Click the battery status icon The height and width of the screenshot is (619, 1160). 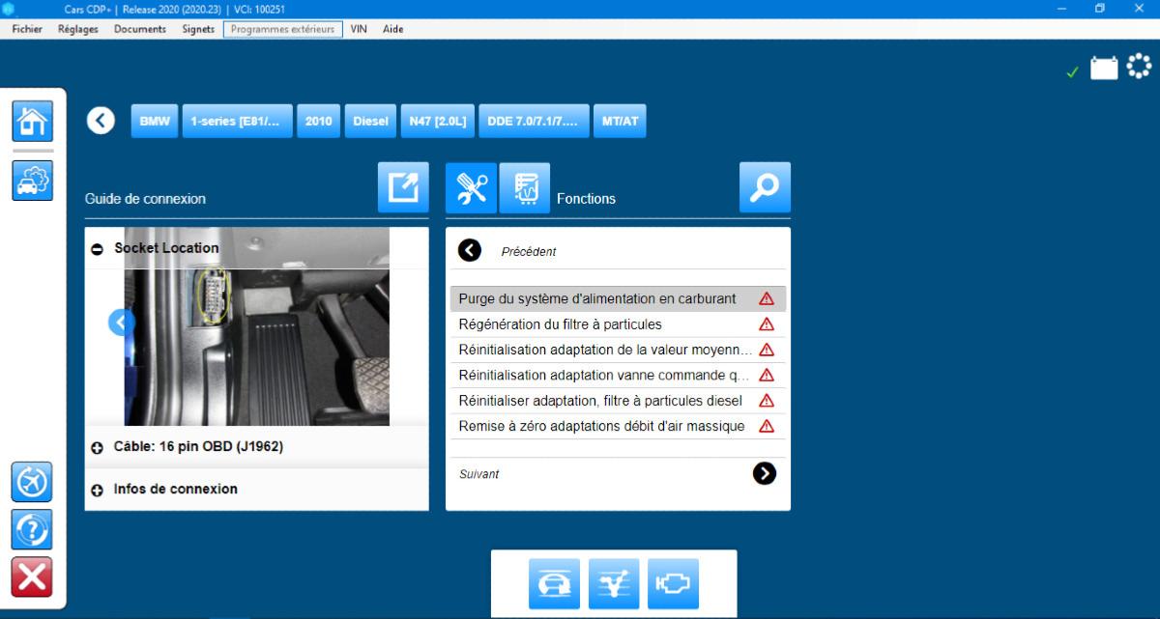click(x=1104, y=68)
